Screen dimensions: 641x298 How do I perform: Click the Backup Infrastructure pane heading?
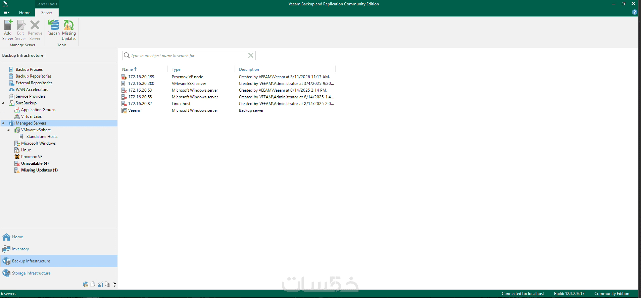click(23, 55)
